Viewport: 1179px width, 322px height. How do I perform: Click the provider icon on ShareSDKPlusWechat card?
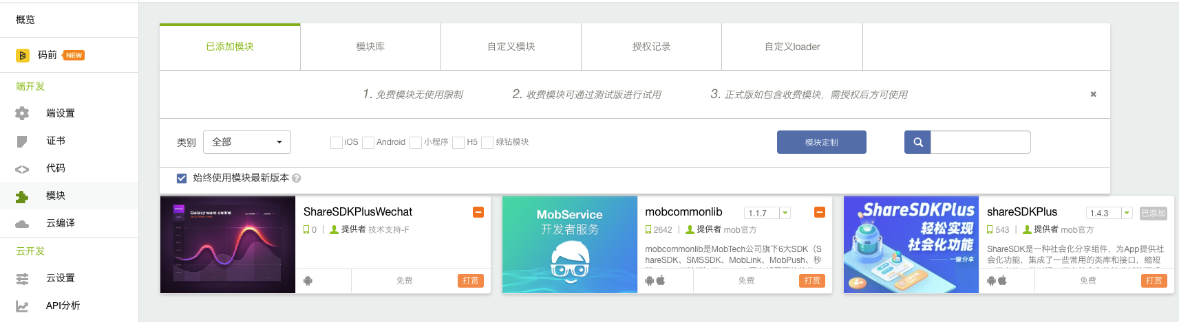334,230
